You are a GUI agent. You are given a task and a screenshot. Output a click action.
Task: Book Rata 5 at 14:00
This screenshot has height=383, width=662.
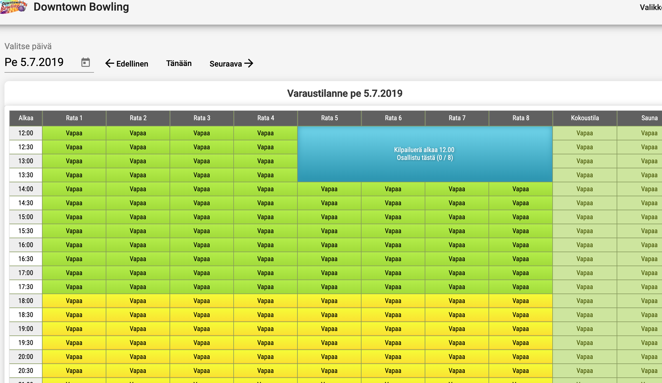[329, 189]
